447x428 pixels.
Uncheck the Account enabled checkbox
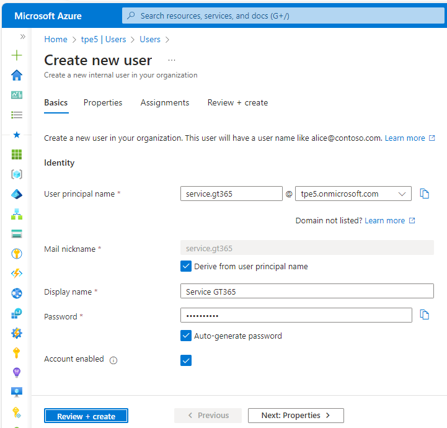186,360
